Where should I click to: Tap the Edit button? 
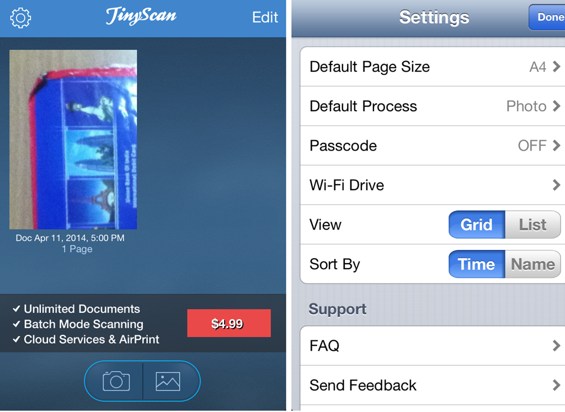[x=265, y=17]
